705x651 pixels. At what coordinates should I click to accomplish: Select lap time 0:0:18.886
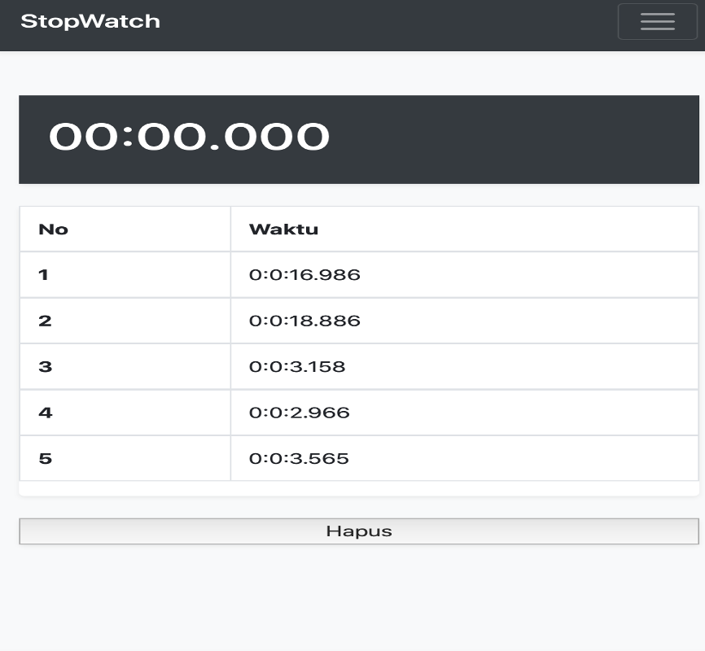pyautogui.click(x=304, y=321)
